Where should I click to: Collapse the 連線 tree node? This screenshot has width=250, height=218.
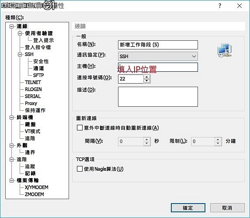pyautogui.click(x=11, y=26)
